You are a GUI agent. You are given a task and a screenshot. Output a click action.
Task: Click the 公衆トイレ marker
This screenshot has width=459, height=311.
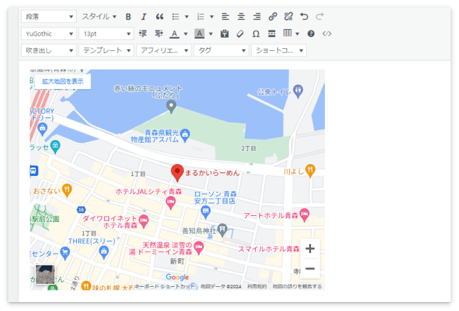[298, 92]
